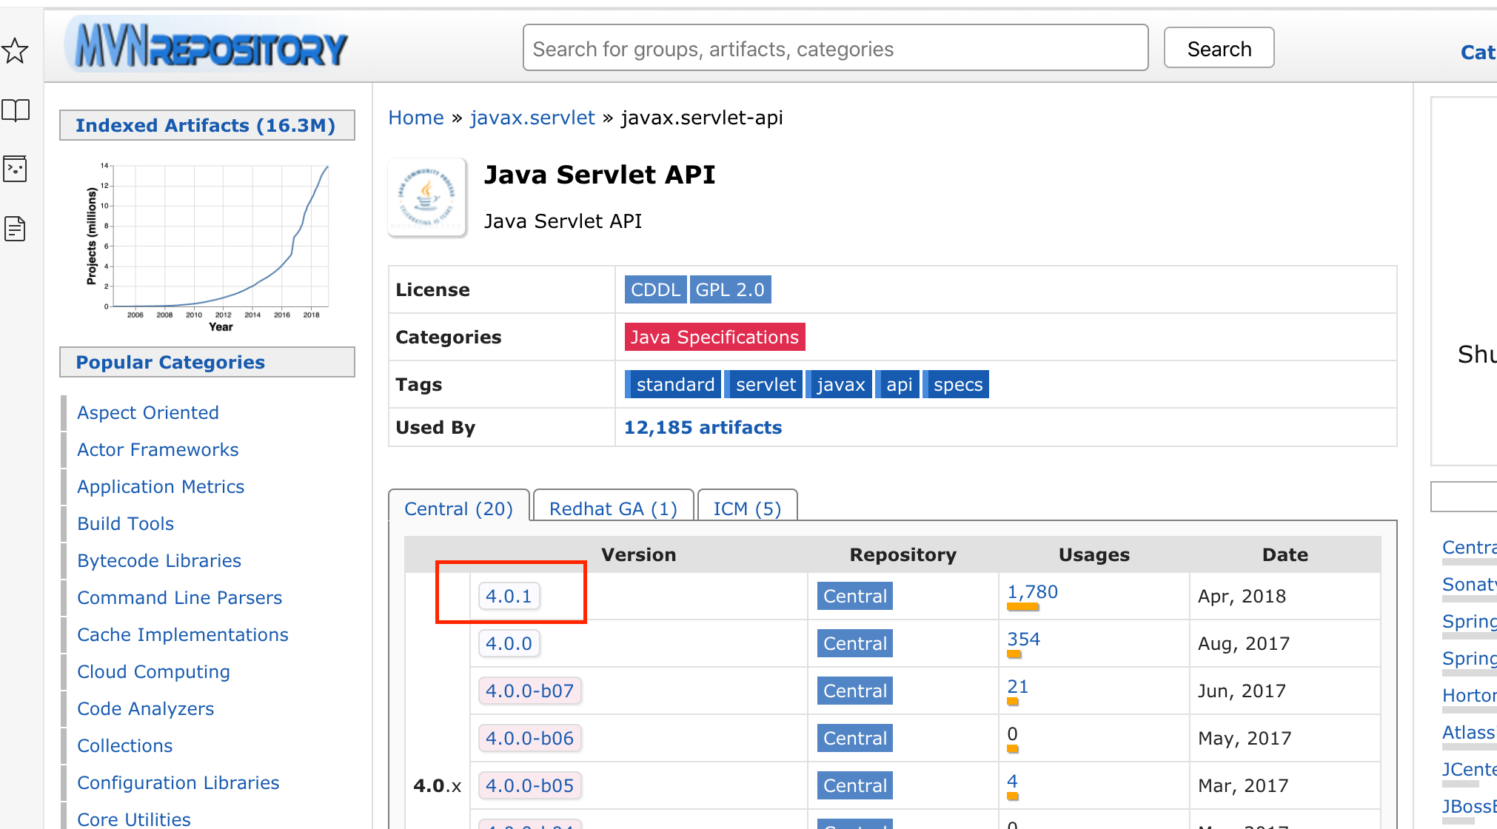Open the 4.0.0-b07 version link

[529, 691]
